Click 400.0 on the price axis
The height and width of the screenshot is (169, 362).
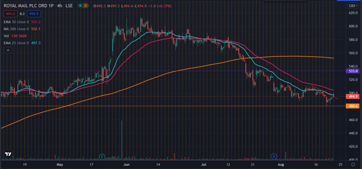click(353, 160)
